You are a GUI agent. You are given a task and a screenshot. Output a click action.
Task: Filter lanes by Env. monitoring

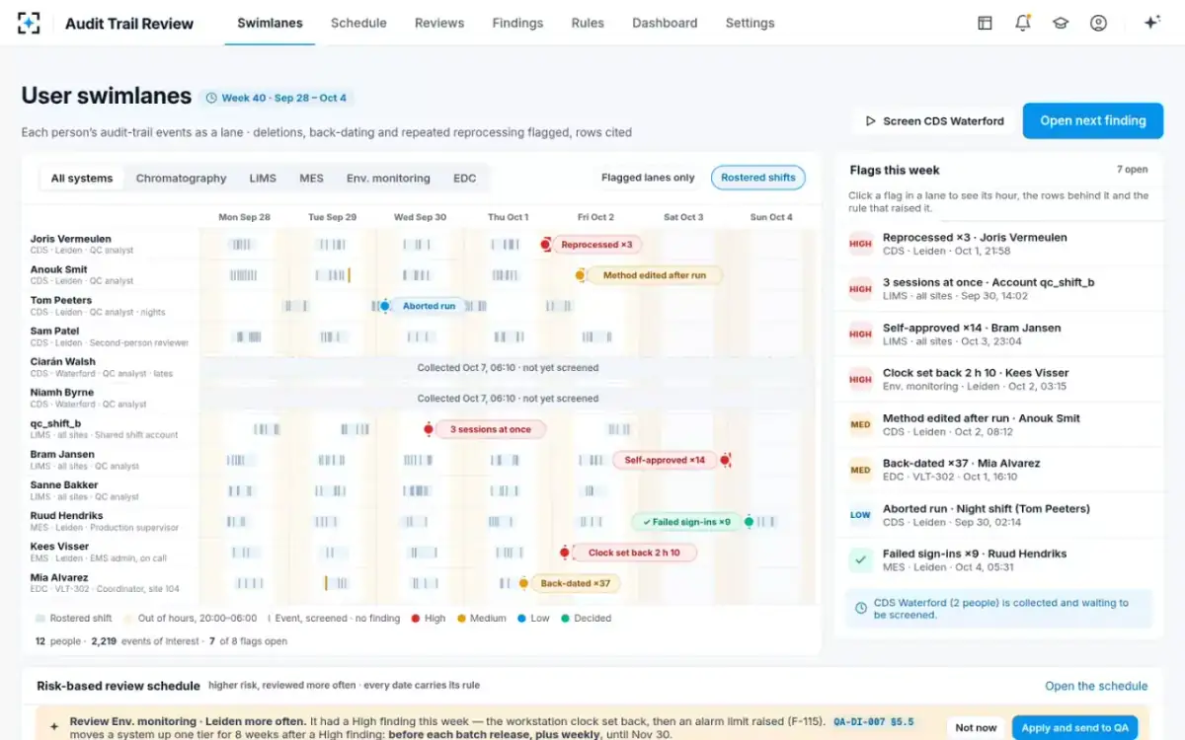388,179
